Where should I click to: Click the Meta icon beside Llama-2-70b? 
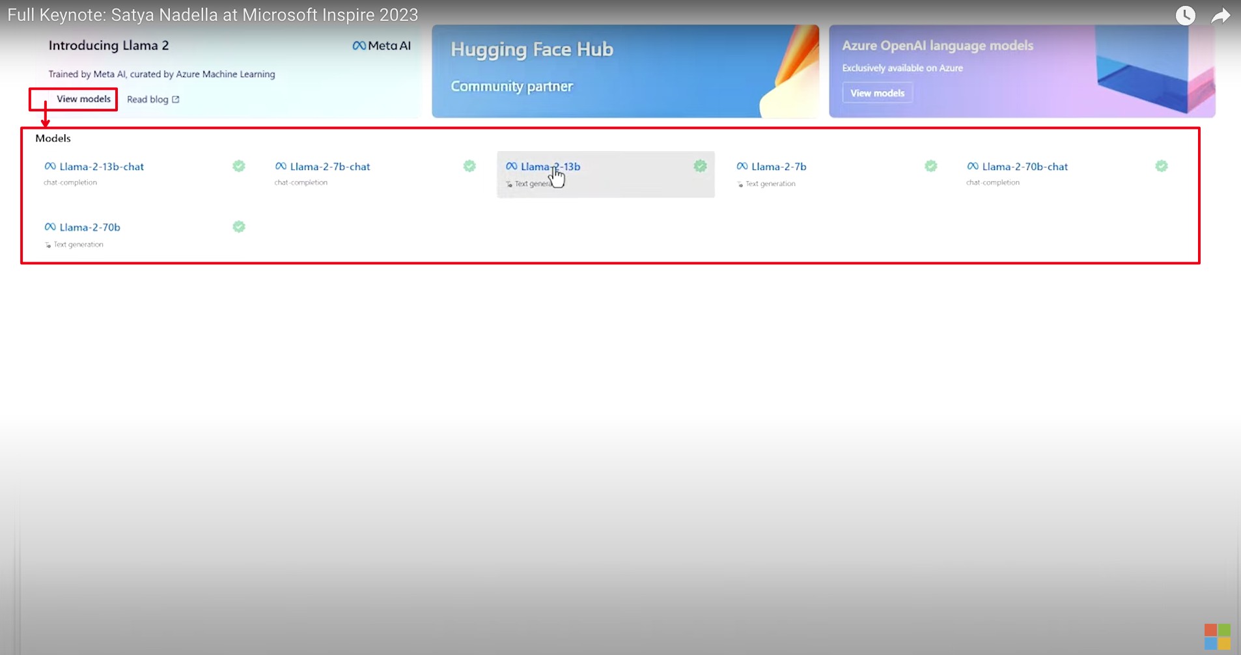50,227
